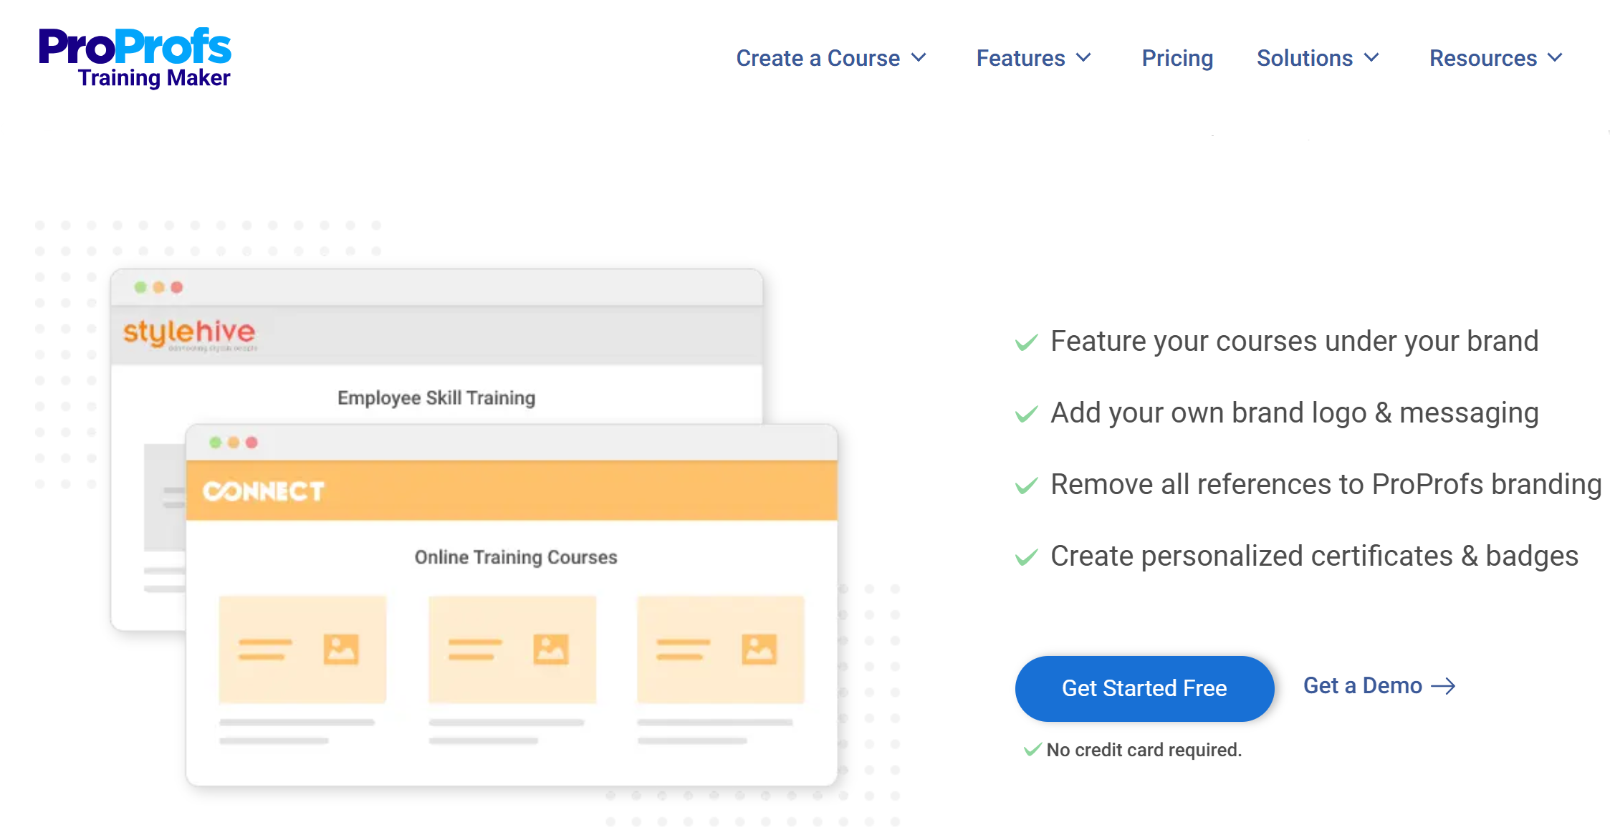Click the ProProfs Training Maker logo
The image size is (1610, 830).
pos(135,58)
